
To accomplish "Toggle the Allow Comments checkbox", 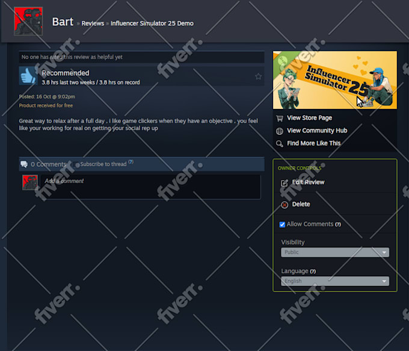I will [282, 225].
